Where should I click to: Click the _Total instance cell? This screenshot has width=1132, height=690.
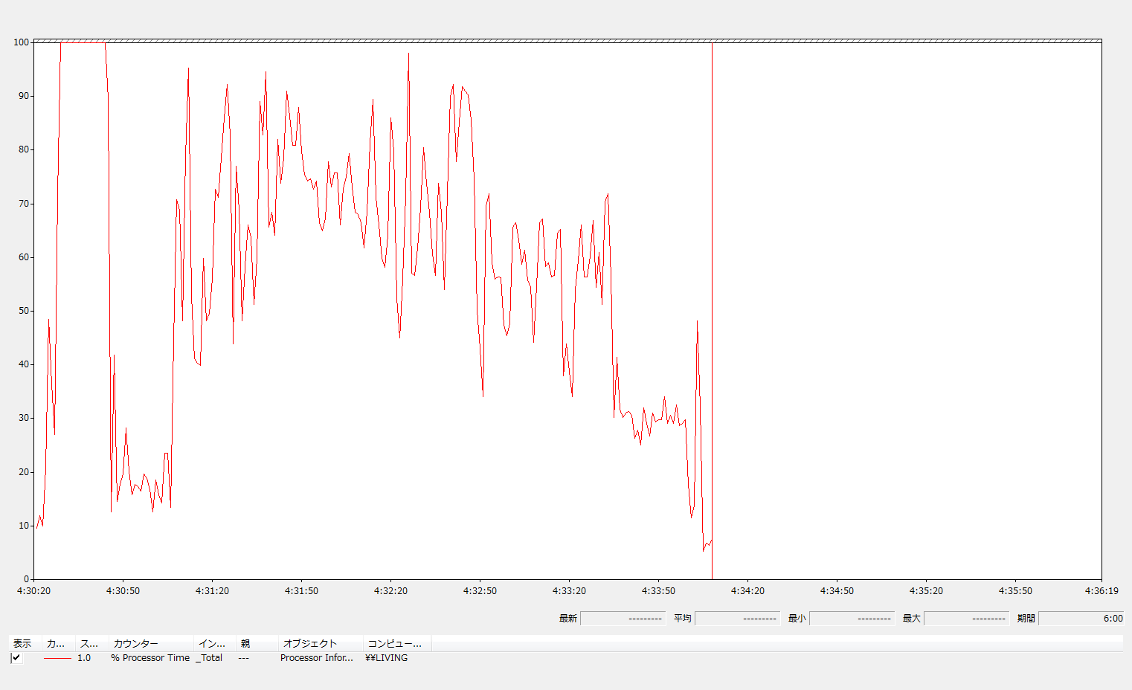pyautogui.click(x=210, y=658)
